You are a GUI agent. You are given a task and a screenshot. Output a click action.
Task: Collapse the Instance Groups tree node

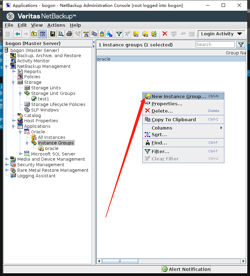[x=27, y=143]
